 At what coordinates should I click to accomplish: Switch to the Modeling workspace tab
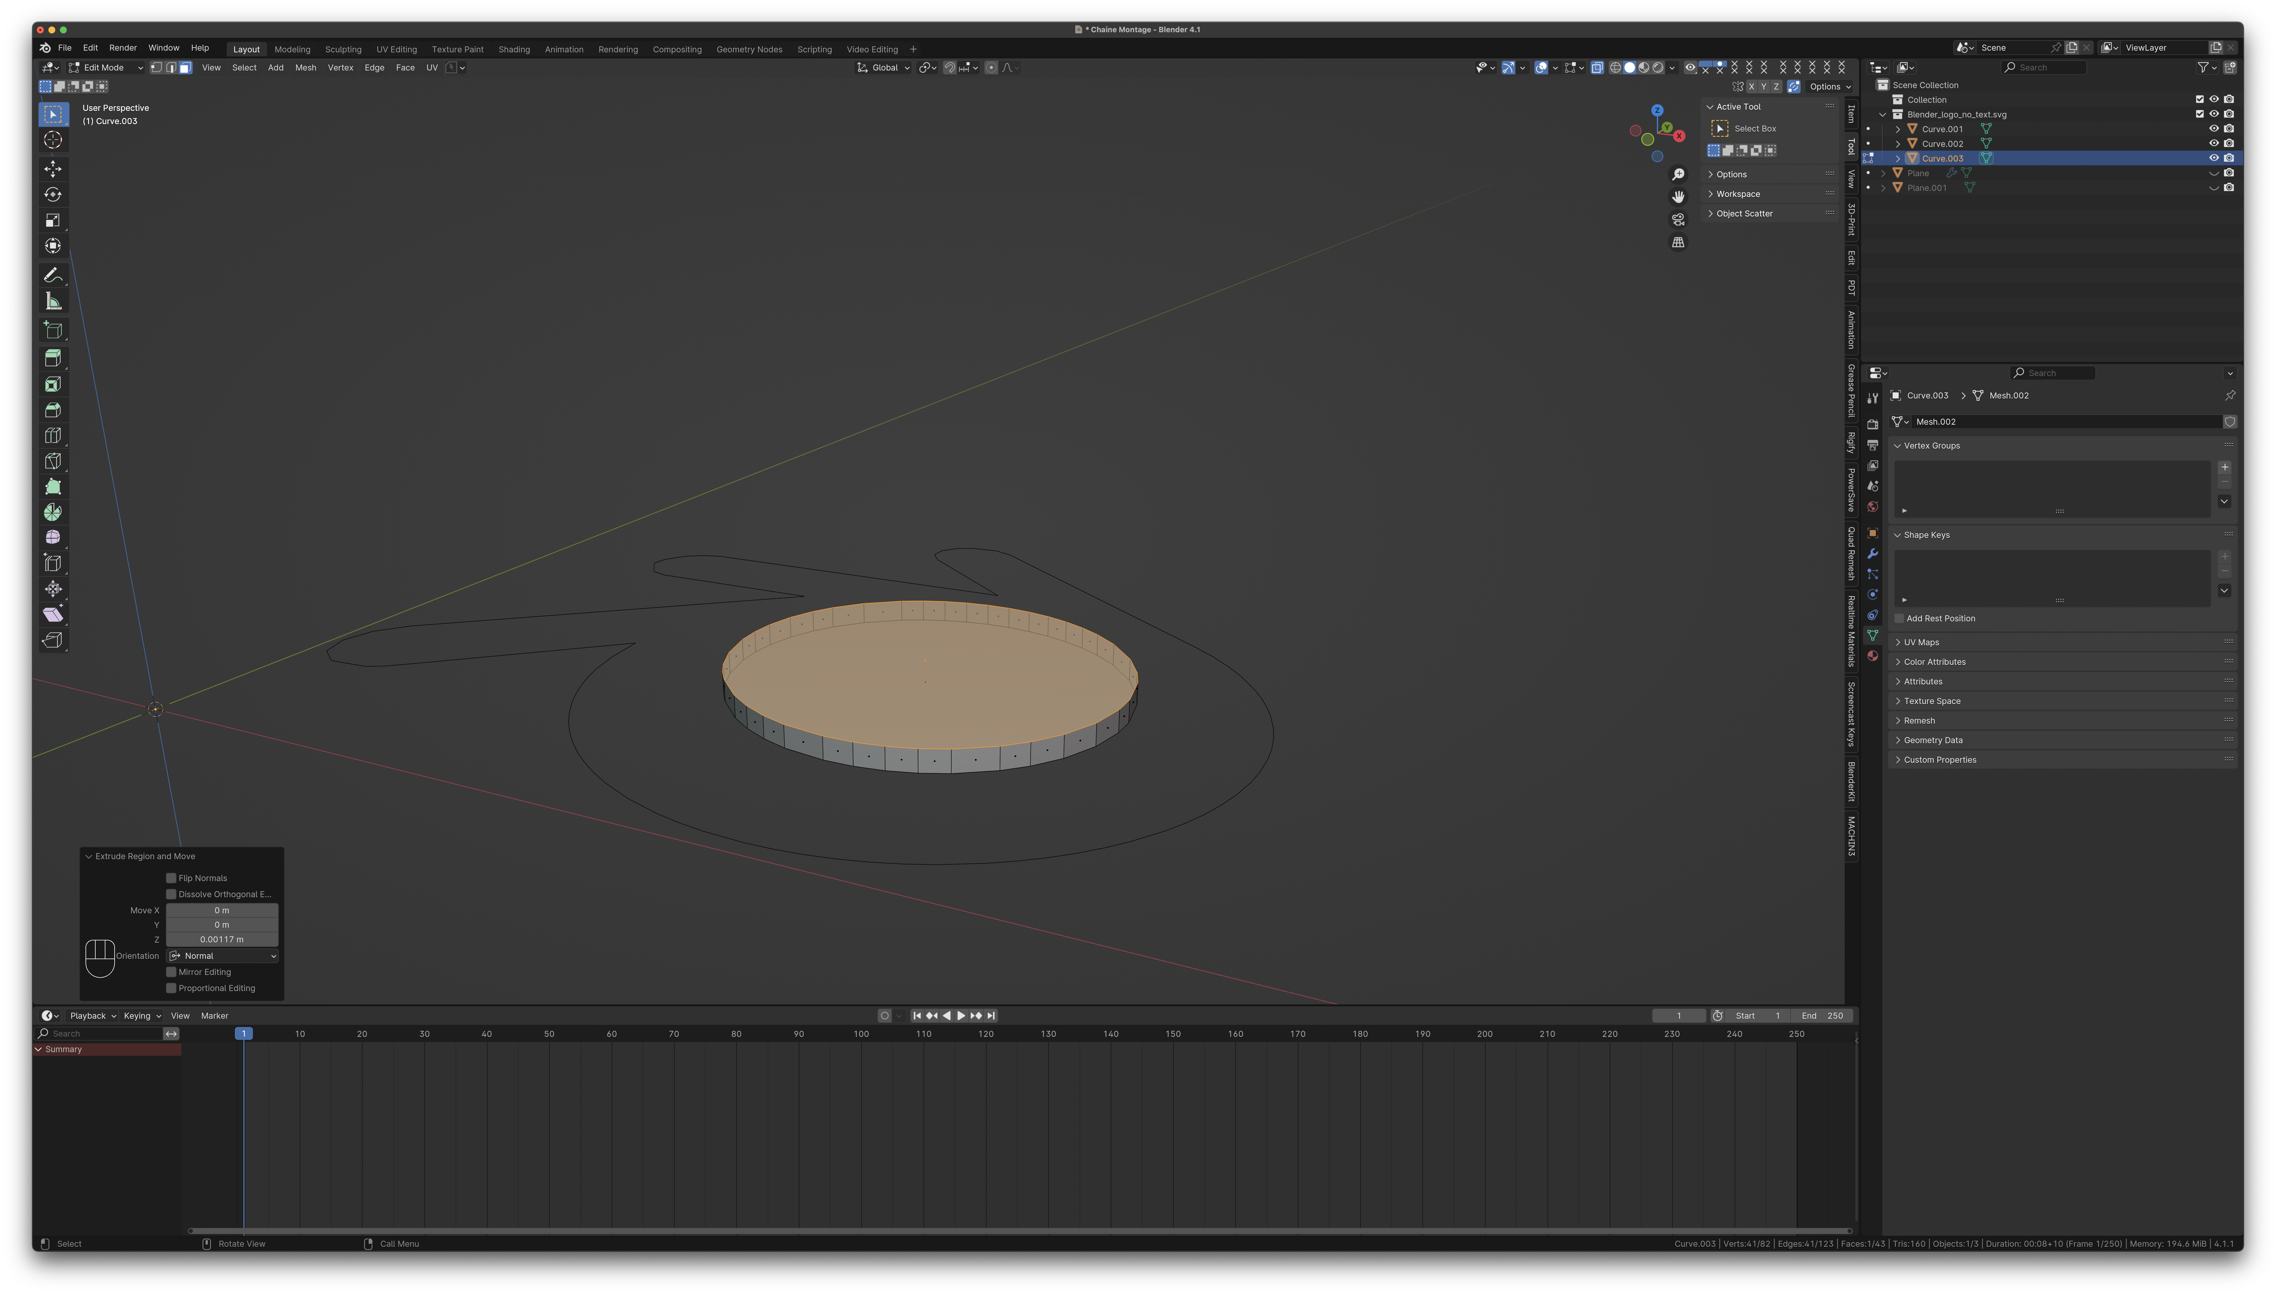tap(292, 50)
